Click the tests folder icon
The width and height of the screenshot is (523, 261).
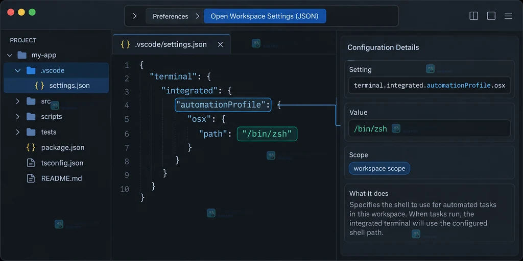[31, 132]
